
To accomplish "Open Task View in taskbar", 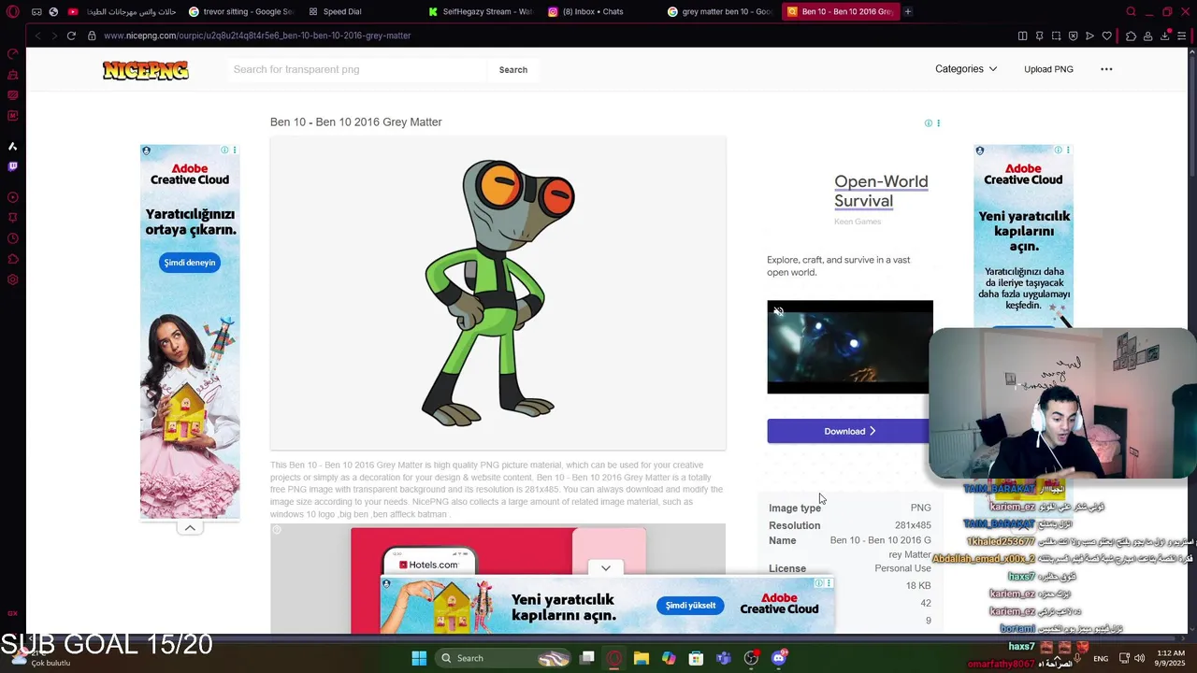I will tap(587, 658).
